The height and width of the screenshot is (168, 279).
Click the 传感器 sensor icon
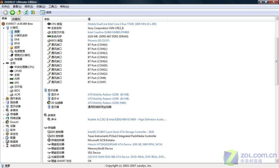12,59
